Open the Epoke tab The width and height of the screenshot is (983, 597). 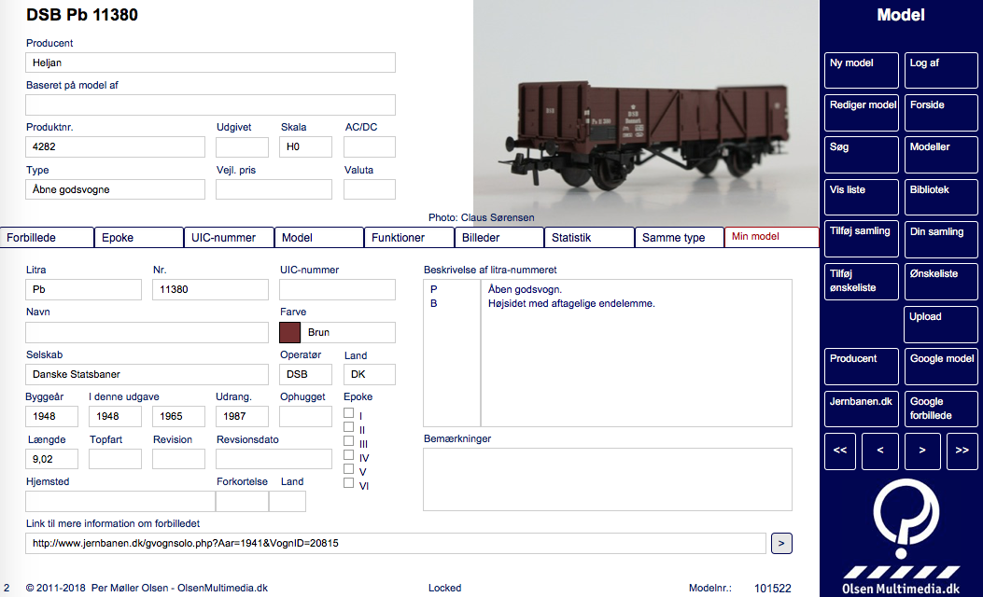[138, 238]
